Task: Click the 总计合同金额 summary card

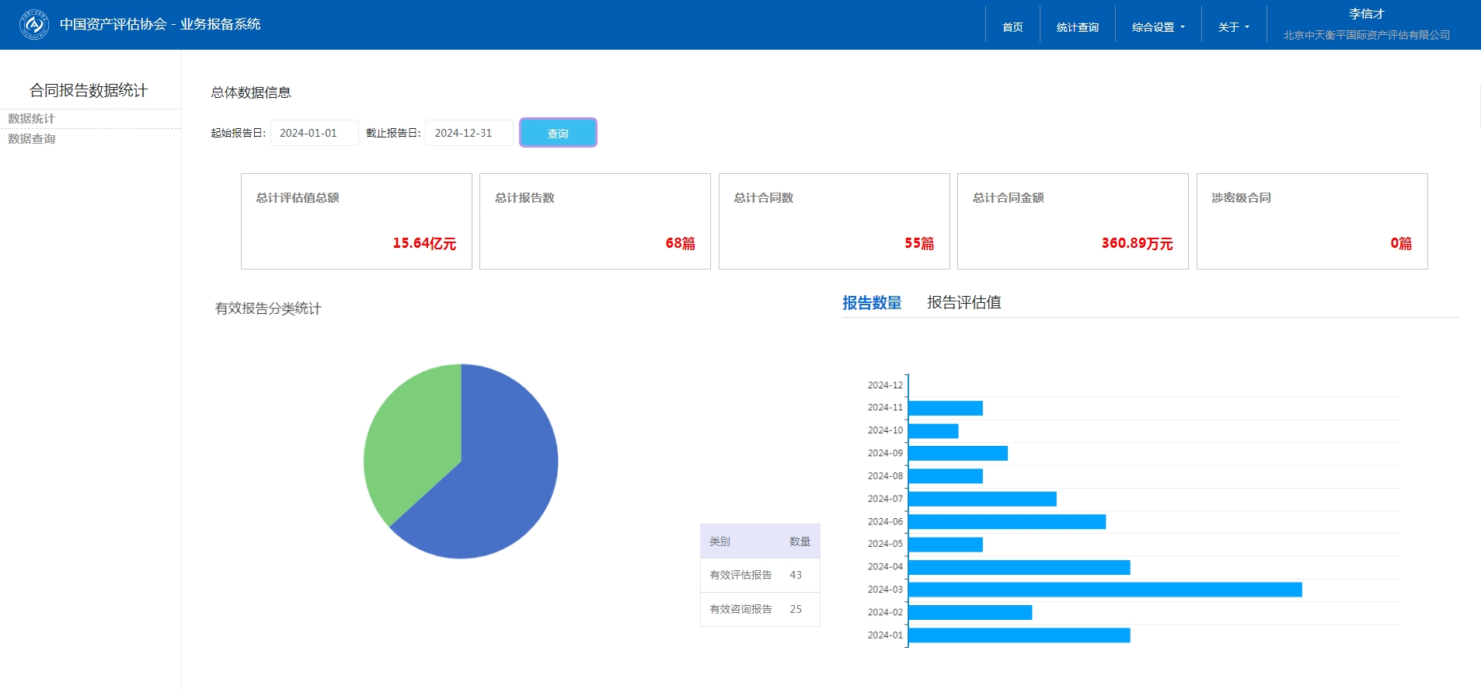Action: 1072,221
